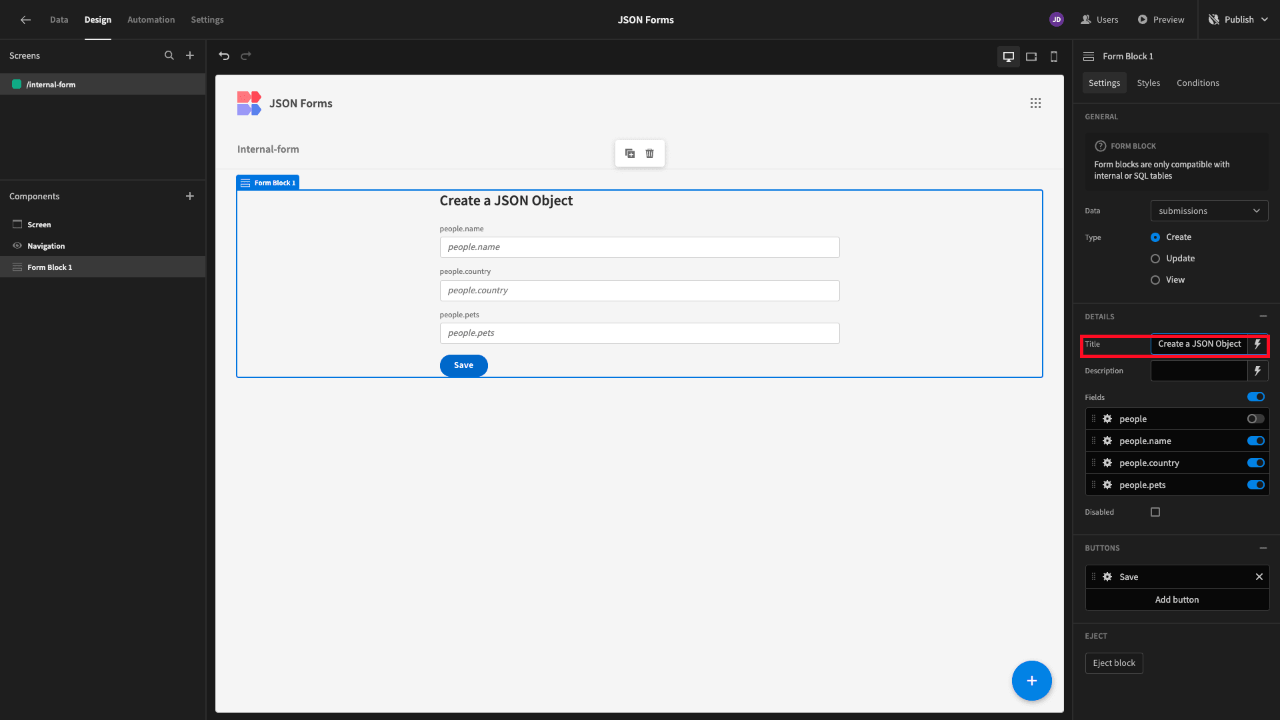Enable the people field toggle

click(x=1256, y=419)
